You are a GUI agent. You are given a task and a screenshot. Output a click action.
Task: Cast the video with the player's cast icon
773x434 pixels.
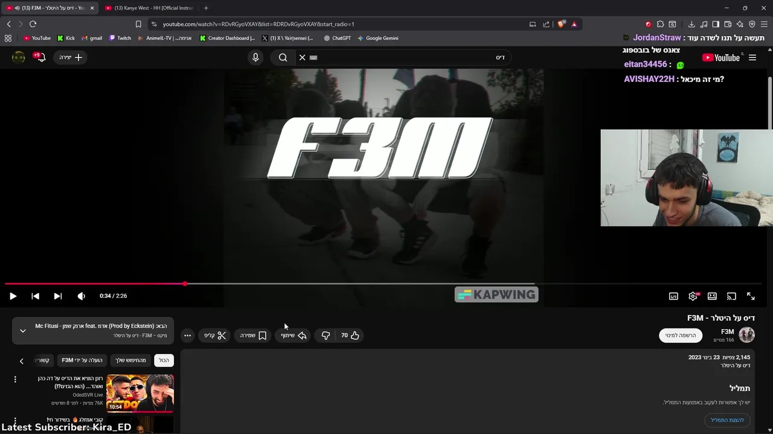tap(731, 296)
